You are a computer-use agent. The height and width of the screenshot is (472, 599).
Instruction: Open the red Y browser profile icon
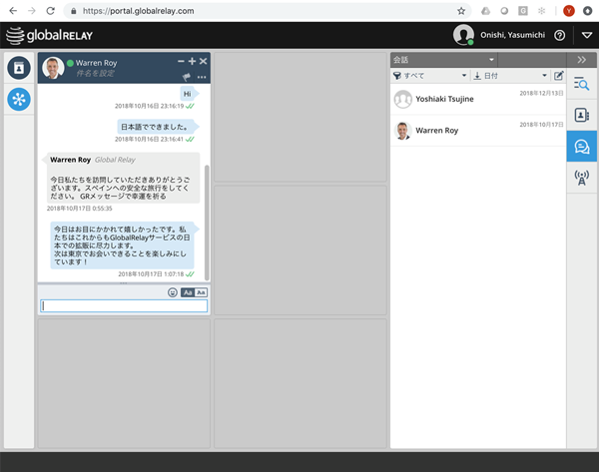coord(569,11)
